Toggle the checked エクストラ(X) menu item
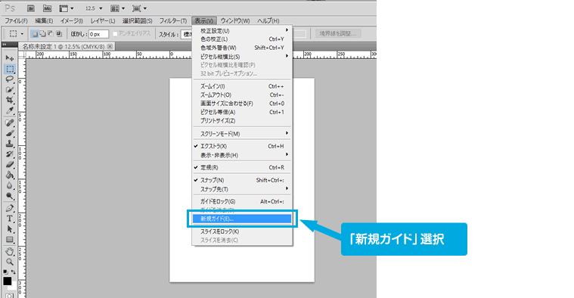This screenshot has height=298, width=574. [x=241, y=146]
